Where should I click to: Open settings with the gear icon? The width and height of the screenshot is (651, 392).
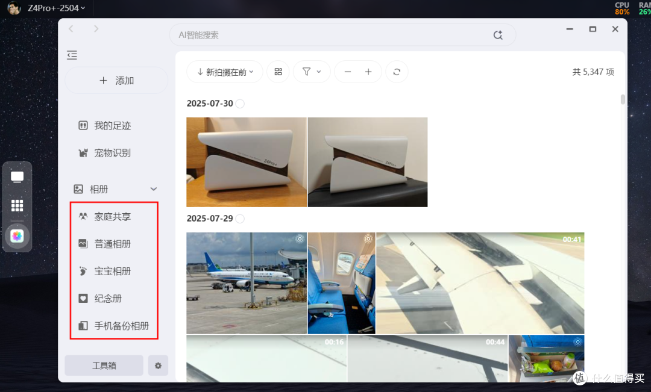158,366
